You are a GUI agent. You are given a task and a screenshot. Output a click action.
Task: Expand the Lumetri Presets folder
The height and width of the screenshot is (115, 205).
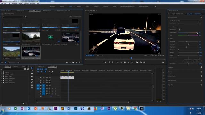tap(2, 74)
